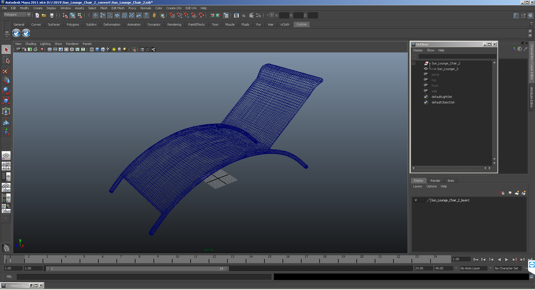Screen dimensions: 535x290
Task: Enable textured display checker icon
Action: [x=108, y=49]
